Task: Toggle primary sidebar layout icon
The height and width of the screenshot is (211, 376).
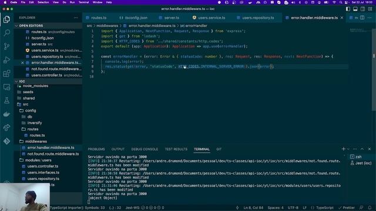Action: [348, 9]
